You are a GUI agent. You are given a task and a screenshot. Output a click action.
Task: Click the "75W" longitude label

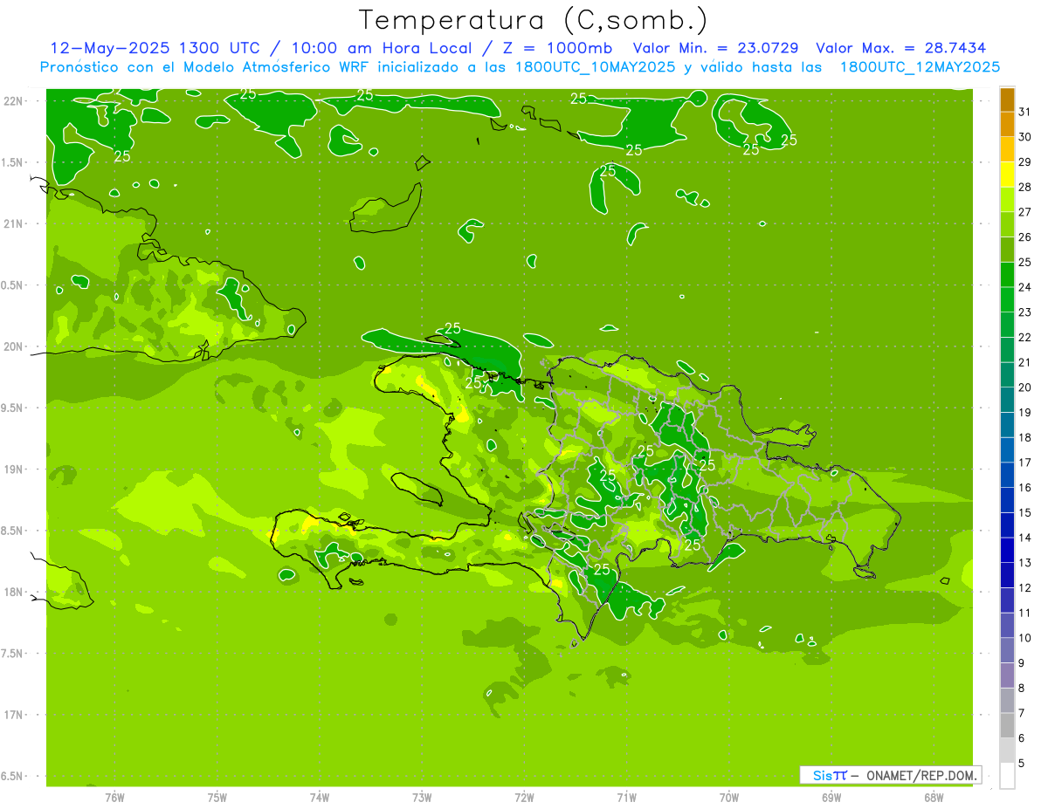click(217, 798)
